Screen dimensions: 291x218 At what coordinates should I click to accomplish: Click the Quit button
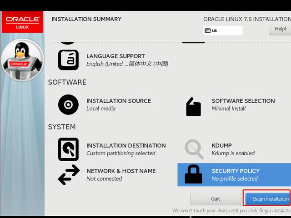click(x=216, y=199)
